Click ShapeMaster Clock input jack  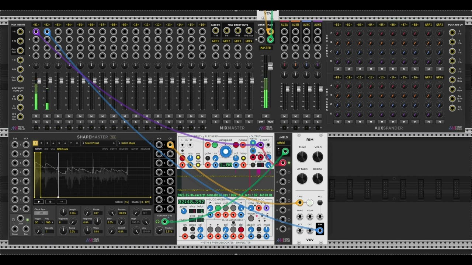[x=21, y=219]
